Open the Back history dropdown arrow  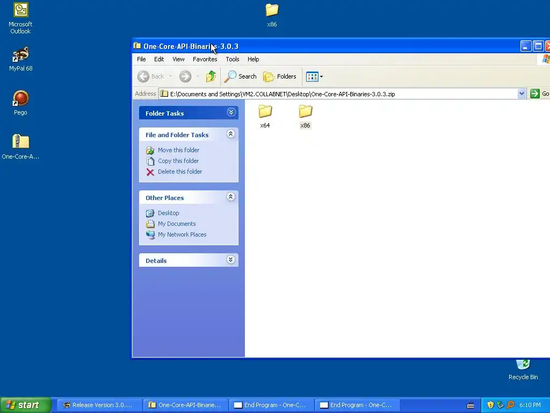tap(170, 76)
